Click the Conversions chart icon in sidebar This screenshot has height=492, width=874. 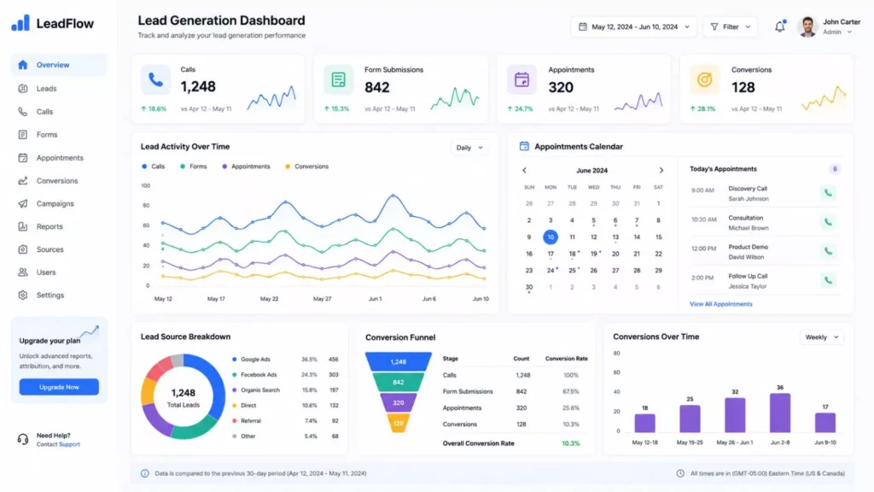coord(23,181)
